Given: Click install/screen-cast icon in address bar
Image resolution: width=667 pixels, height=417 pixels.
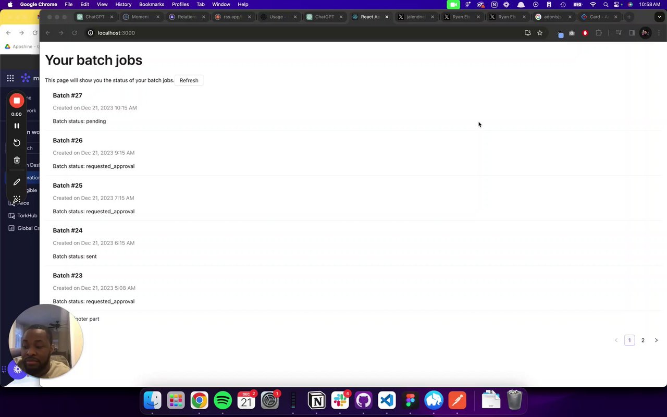Looking at the screenshot, I should click(527, 33).
